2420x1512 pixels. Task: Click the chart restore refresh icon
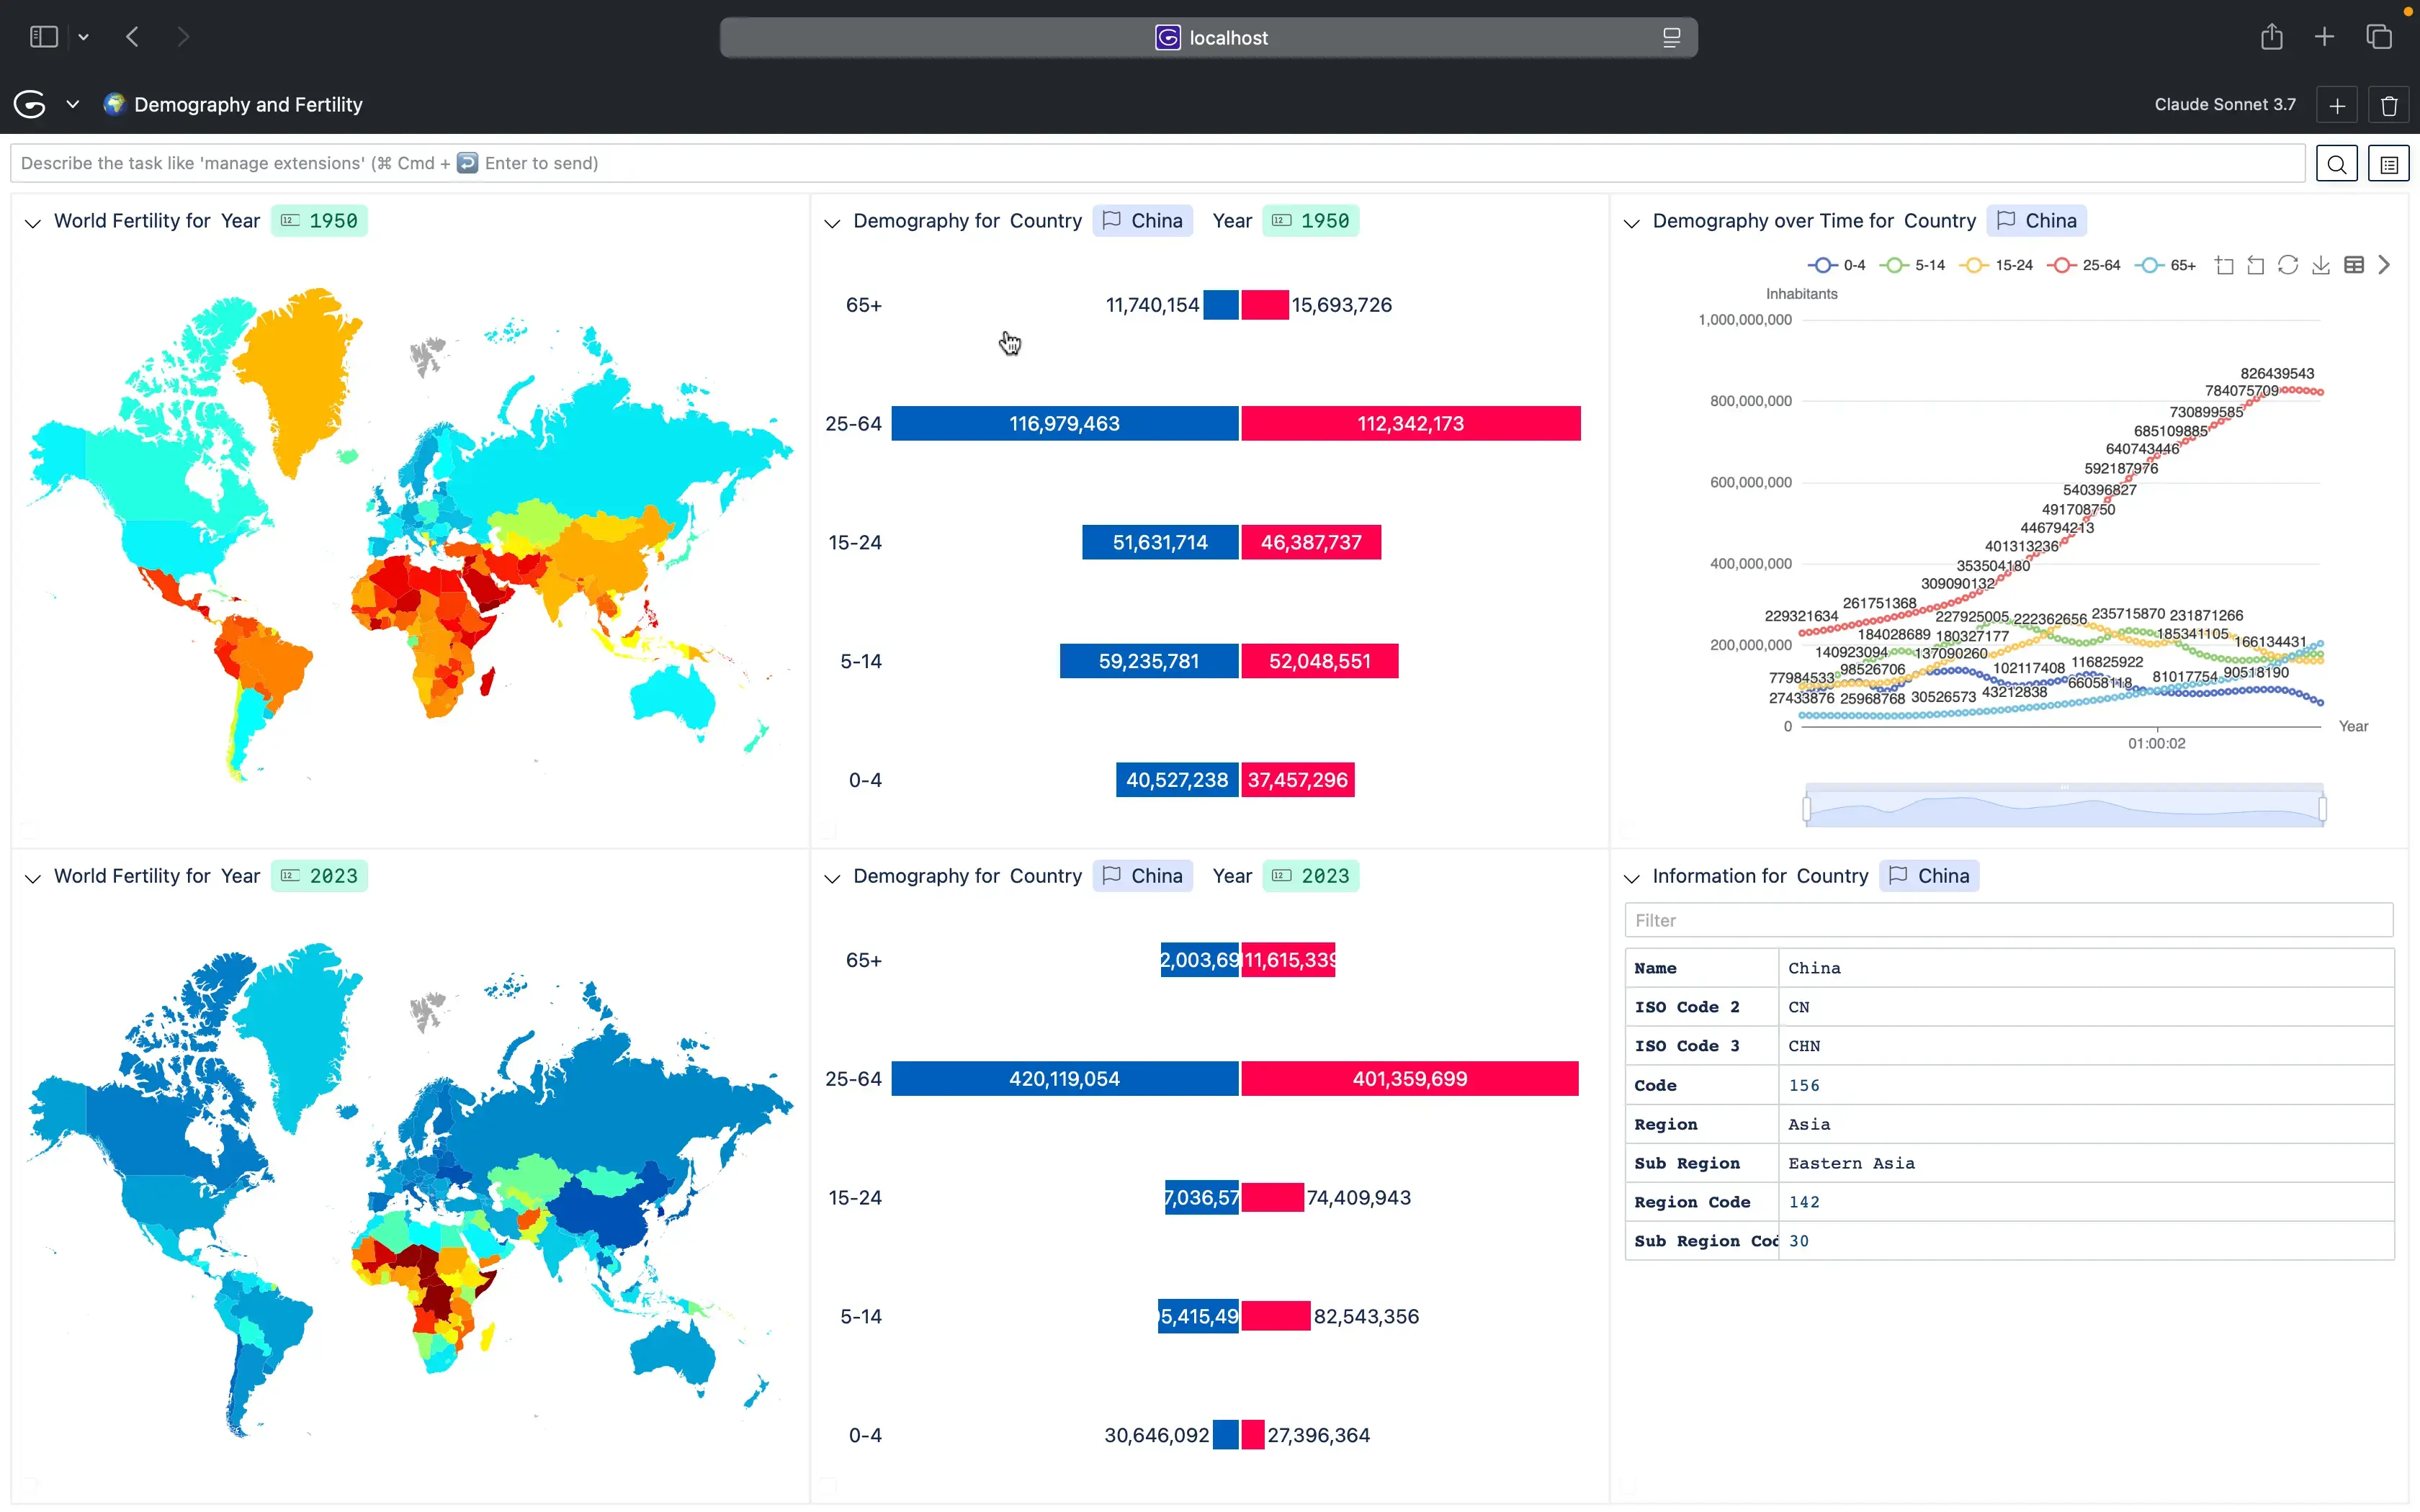(x=2288, y=265)
